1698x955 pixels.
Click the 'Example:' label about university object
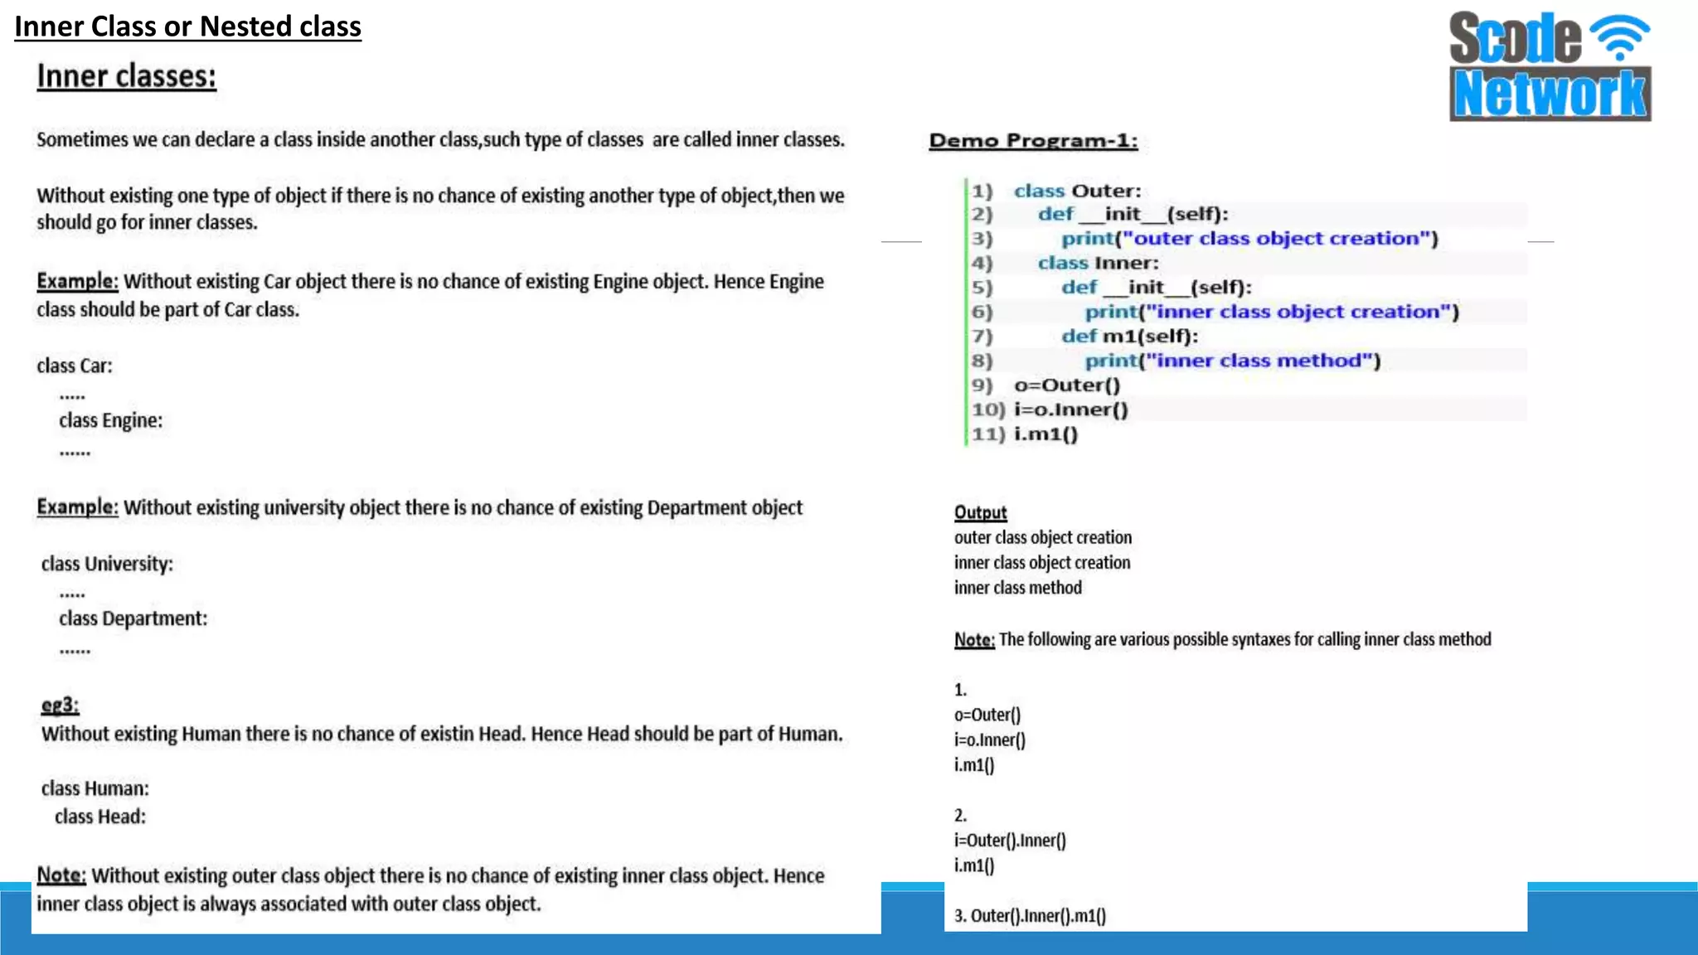[x=77, y=507]
